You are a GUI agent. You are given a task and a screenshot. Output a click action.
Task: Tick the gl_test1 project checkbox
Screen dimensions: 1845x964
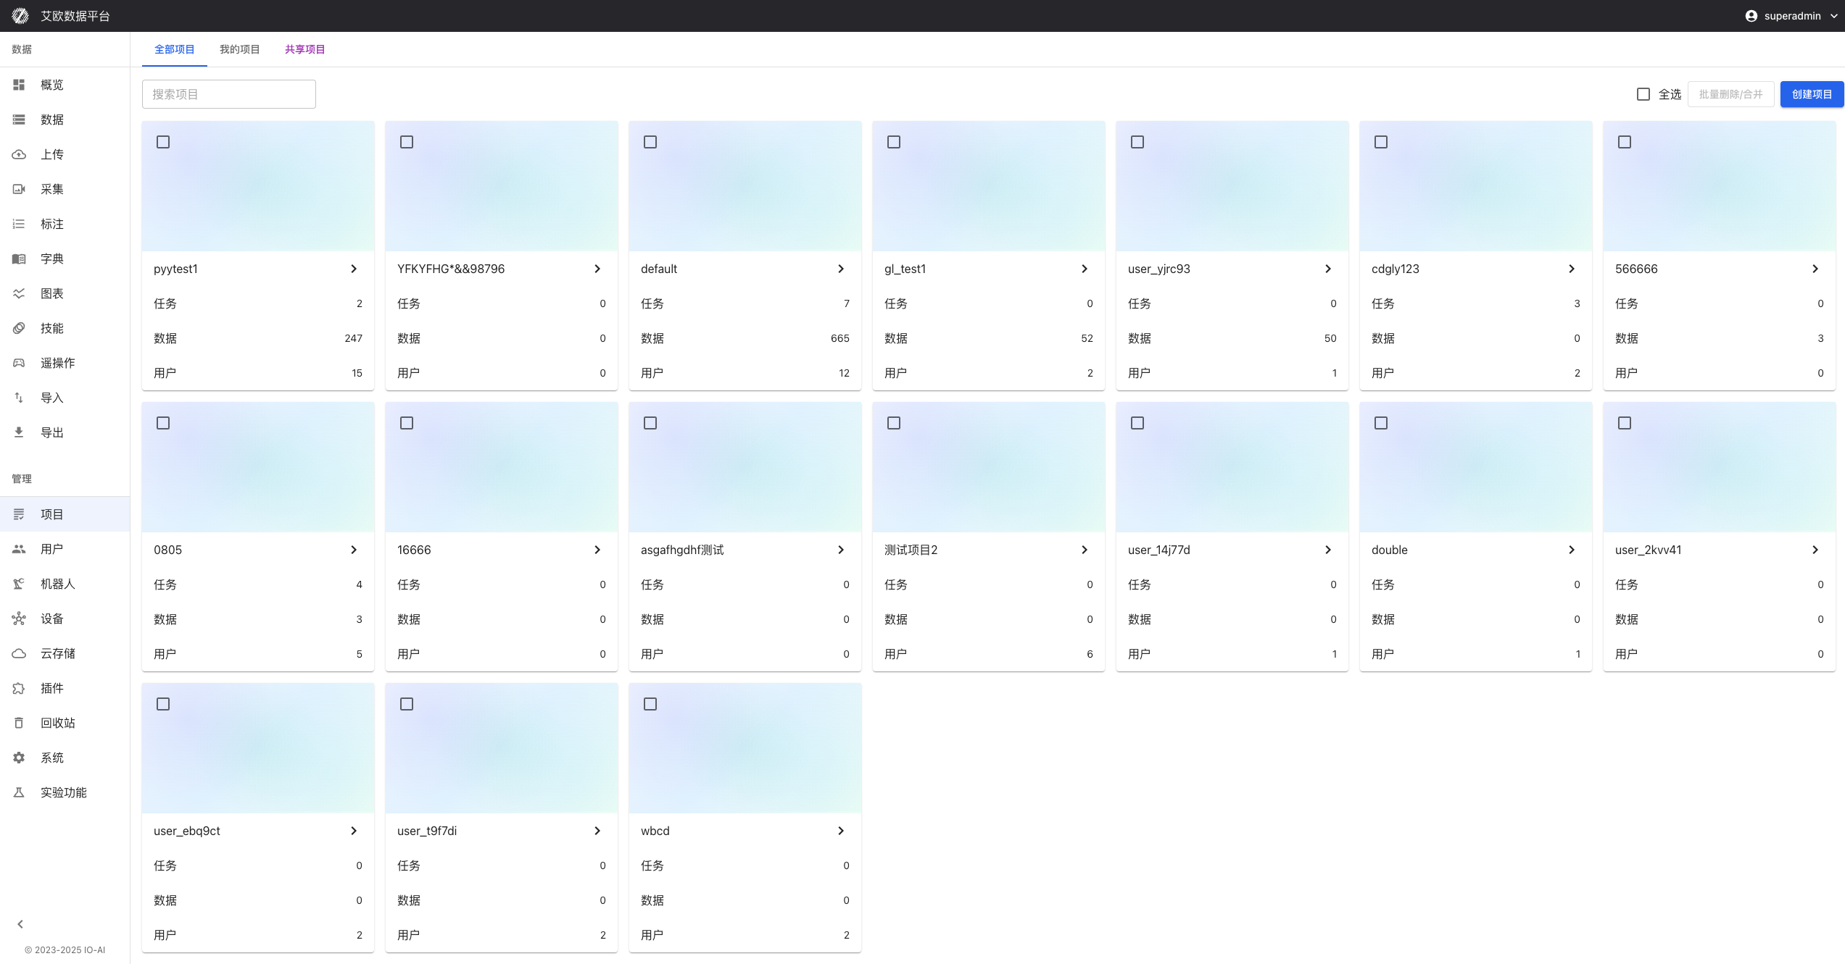(894, 142)
